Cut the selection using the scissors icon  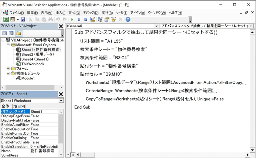pos(30,19)
